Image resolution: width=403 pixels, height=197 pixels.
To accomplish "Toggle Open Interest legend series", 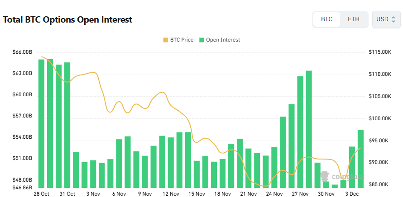I will (x=223, y=40).
